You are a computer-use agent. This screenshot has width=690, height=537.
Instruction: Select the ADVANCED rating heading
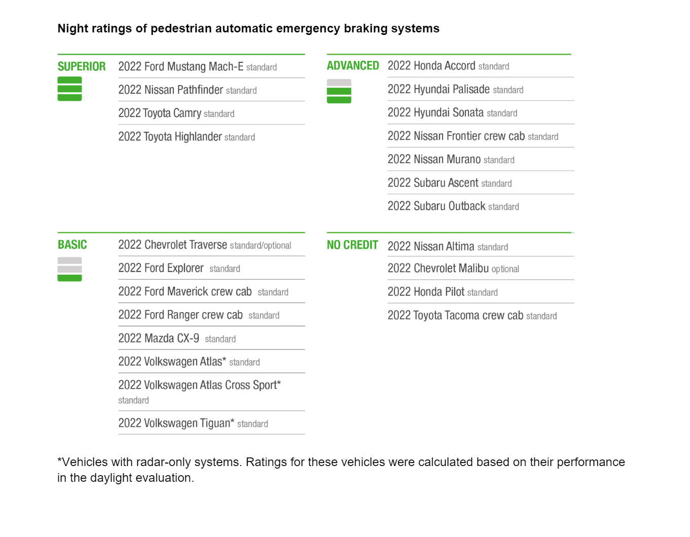point(353,65)
